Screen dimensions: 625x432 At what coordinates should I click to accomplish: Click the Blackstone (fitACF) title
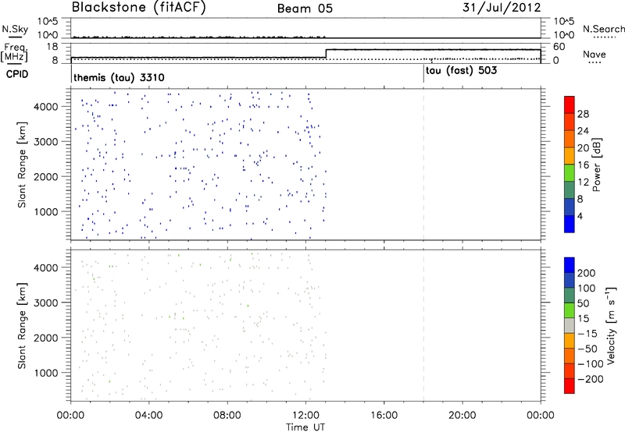coord(138,7)
